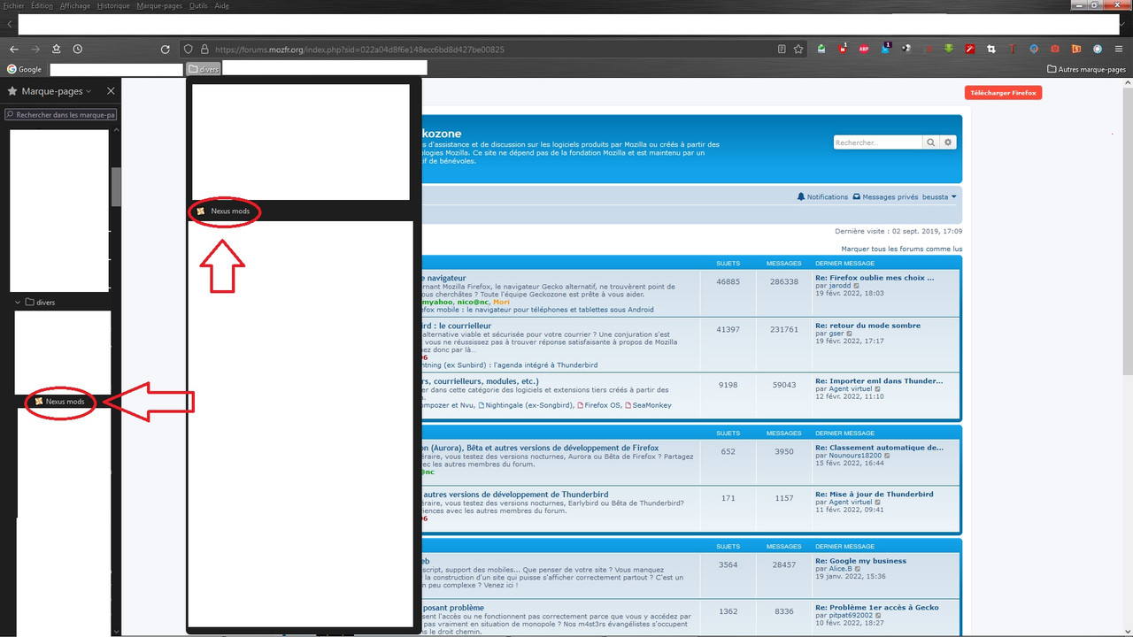Open Re: Problème 1er accès à Gecko
Screen dimensions: 1133x637
877,608
